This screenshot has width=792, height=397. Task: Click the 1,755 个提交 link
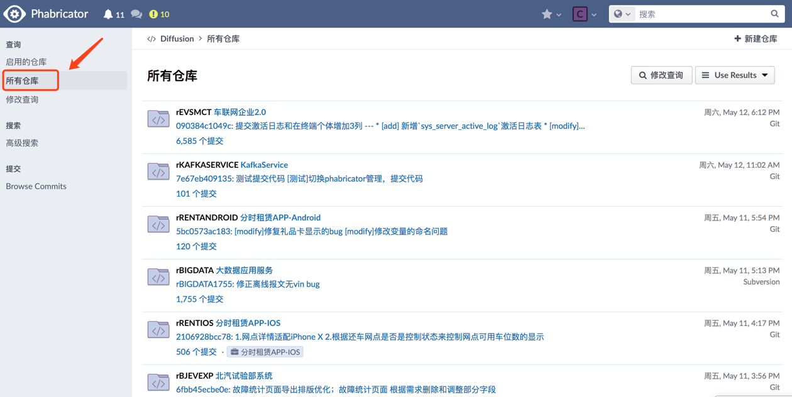pyautogui.click(x=199, y=299)
